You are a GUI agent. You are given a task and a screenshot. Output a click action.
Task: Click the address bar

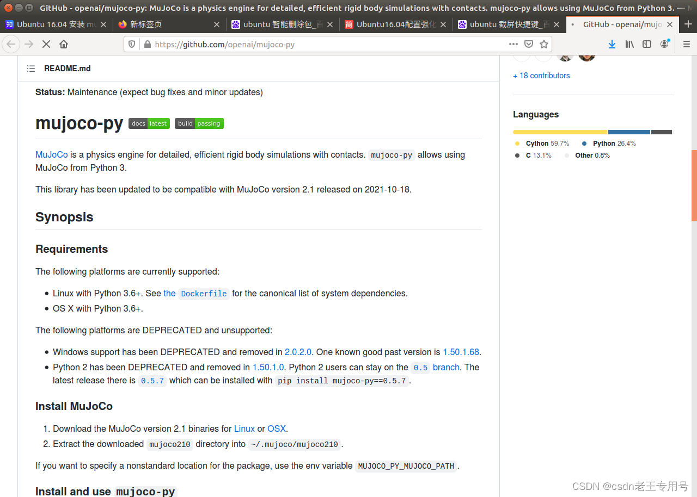(x=327, y=44)
